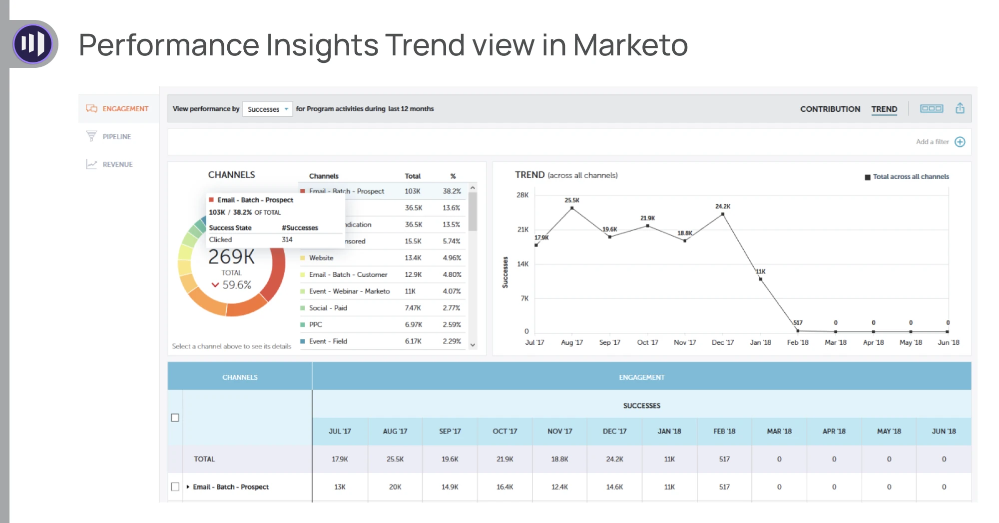Click the Add a filter text
The height and width of the screenshot is (523, 999).
click(932, 142)
